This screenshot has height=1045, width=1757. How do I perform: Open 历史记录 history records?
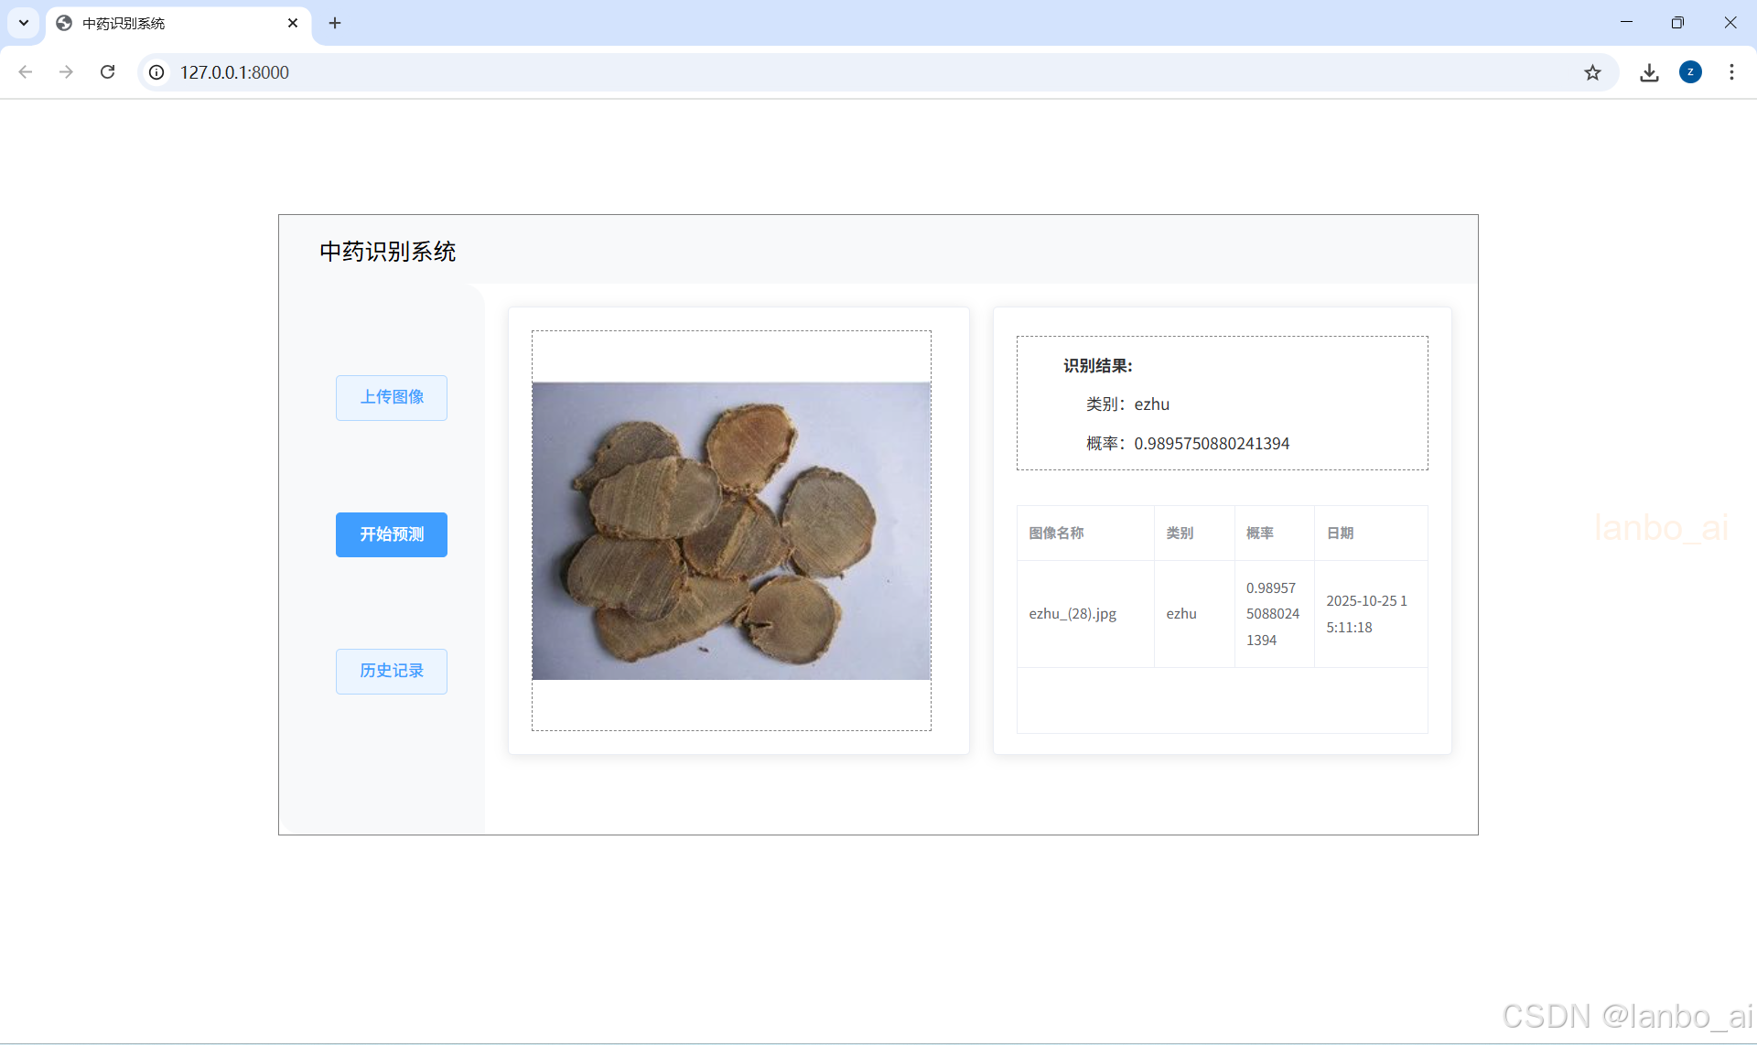[x=391, y=671]
